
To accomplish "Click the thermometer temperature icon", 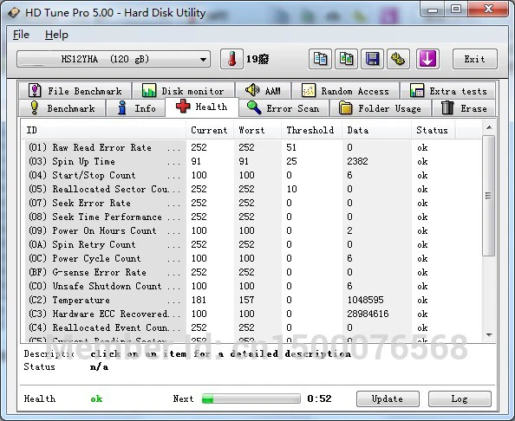I will pos(231,59).
